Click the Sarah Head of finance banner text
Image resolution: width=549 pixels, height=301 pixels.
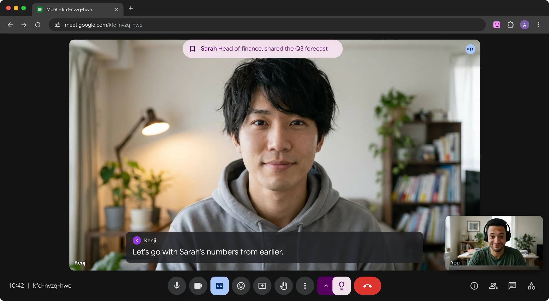point(264,49)
